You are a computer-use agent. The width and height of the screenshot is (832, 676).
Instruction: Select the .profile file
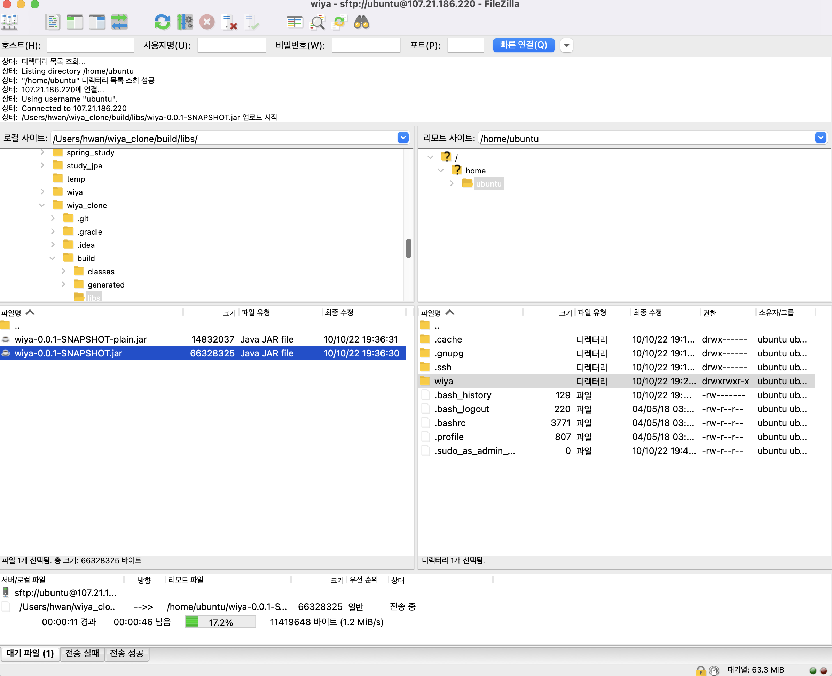(x=617, y=437)
